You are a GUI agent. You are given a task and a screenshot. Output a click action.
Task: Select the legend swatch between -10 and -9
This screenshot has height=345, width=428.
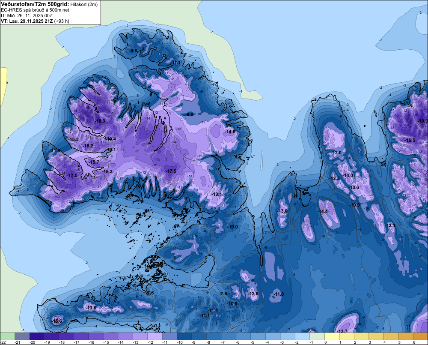184,336
